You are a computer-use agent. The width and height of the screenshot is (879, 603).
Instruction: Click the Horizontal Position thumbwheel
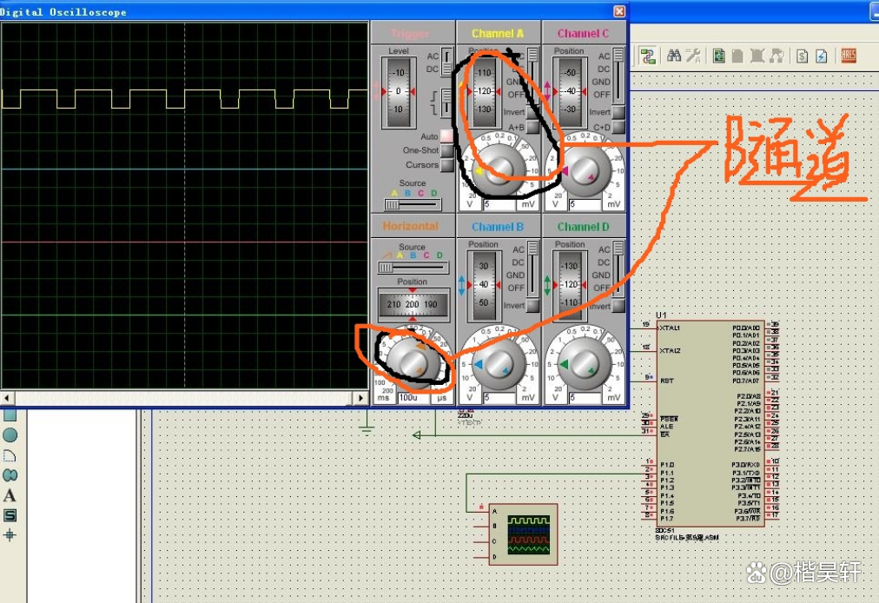[413, 305]
